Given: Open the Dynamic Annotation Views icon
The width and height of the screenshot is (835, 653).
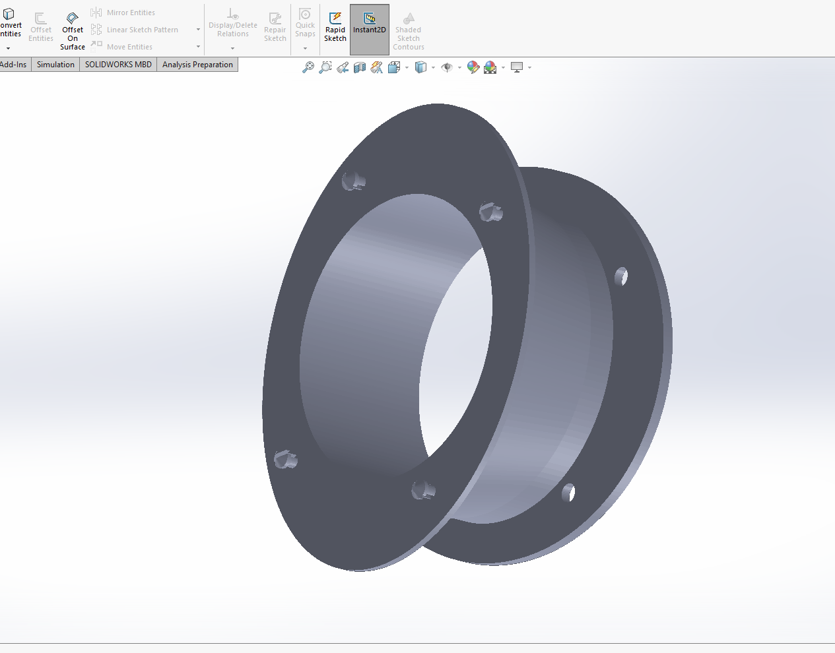Looking at the screenshot, I should coord(377,67).
